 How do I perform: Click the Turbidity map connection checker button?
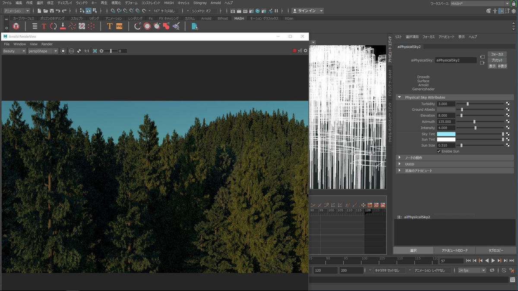508,104
